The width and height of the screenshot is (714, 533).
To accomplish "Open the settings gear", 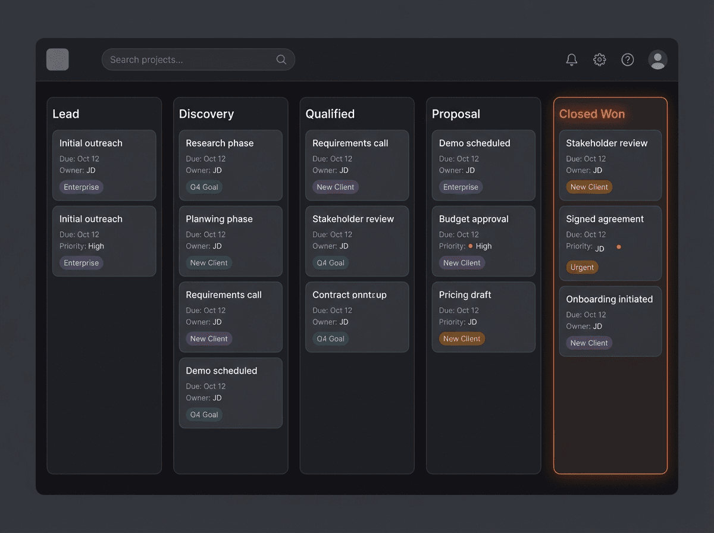I will pyautogui.click(x=599, y=59).
